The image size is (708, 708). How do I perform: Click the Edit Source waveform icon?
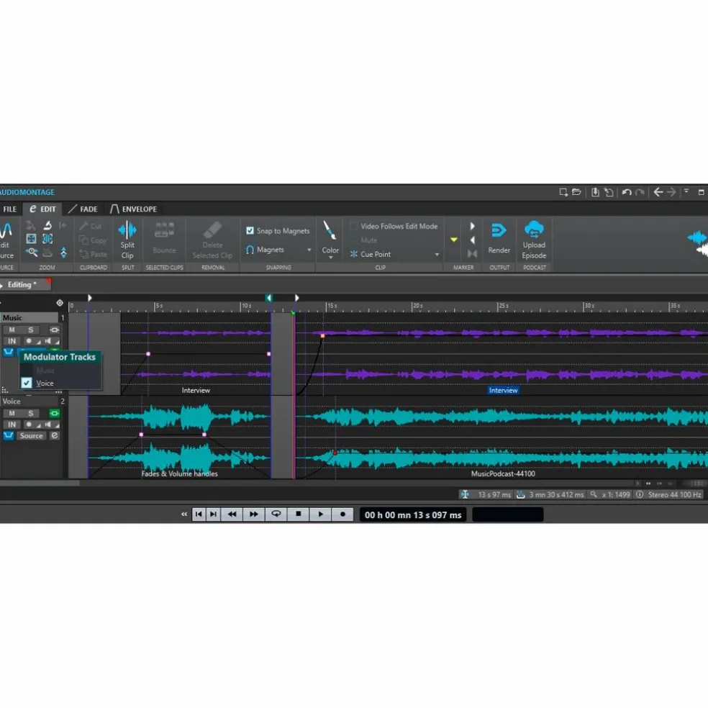click(6, 230)
